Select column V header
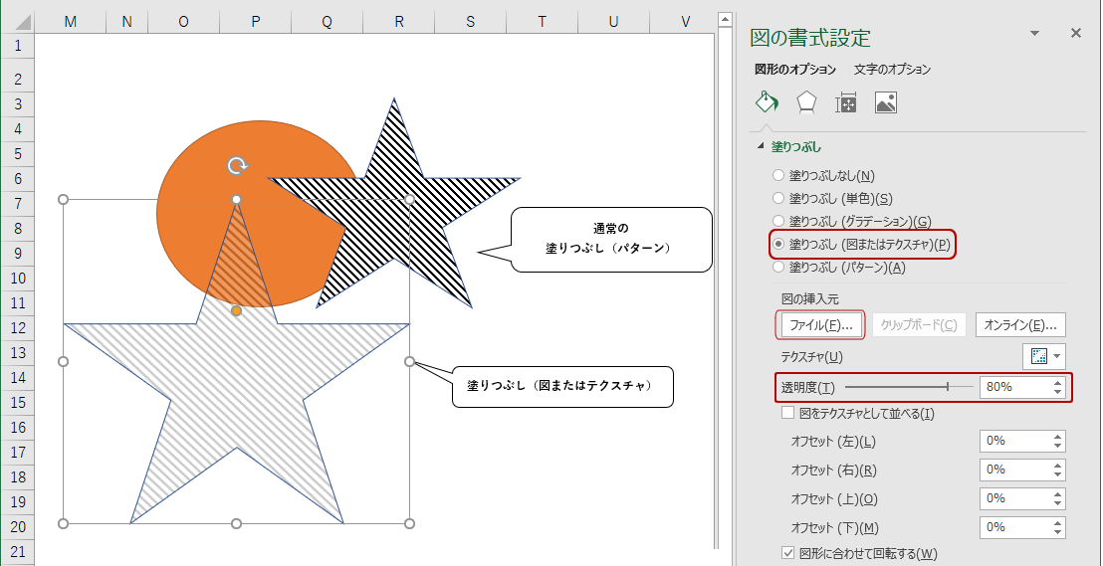 pyautogui.click(x=685, y=23)
